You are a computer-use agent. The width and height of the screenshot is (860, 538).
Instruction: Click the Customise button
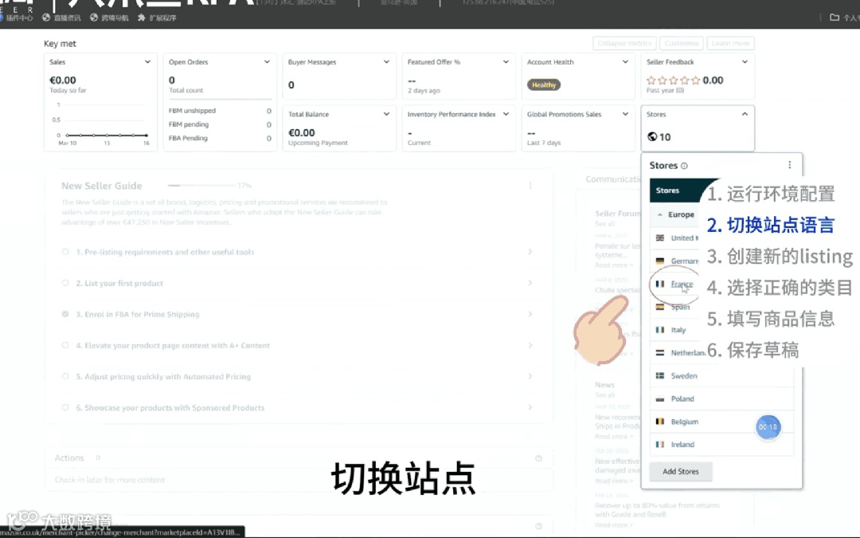(682, 43)
